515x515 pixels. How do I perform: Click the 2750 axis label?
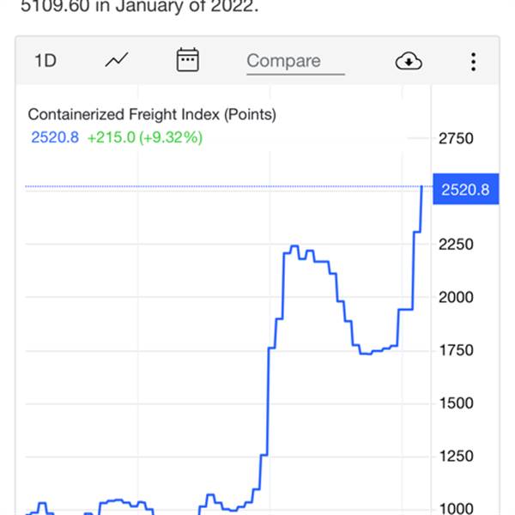(x=456, y=138)
